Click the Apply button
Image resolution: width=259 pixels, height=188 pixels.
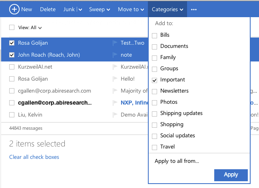coord(231,175)
